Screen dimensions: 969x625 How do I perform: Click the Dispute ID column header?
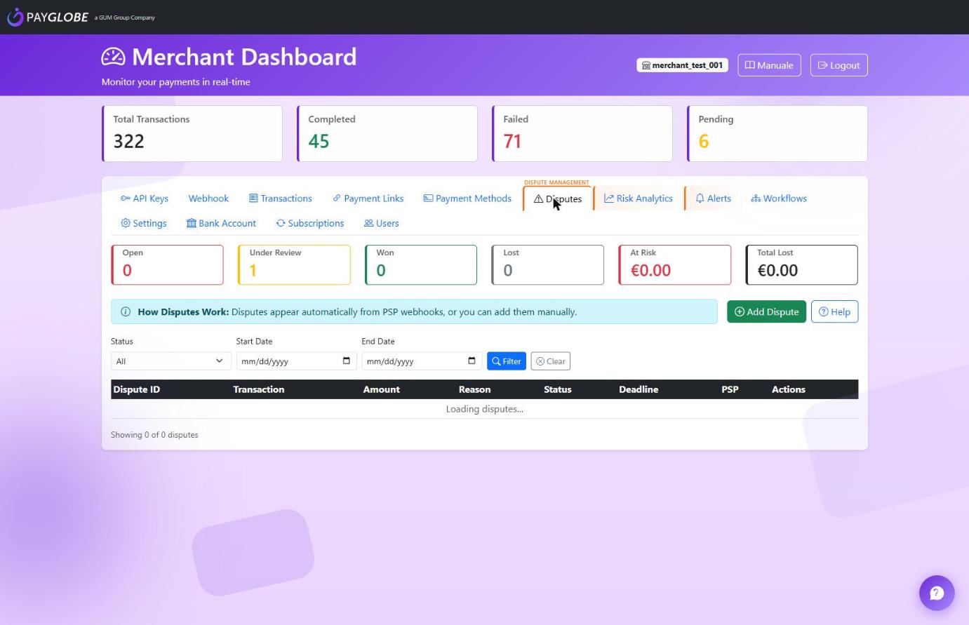(137, 389)
